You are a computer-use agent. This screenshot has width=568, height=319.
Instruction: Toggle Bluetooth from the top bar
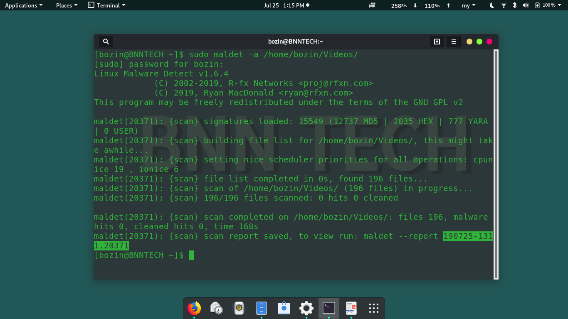pyautogui.click(x=514, y=5)
